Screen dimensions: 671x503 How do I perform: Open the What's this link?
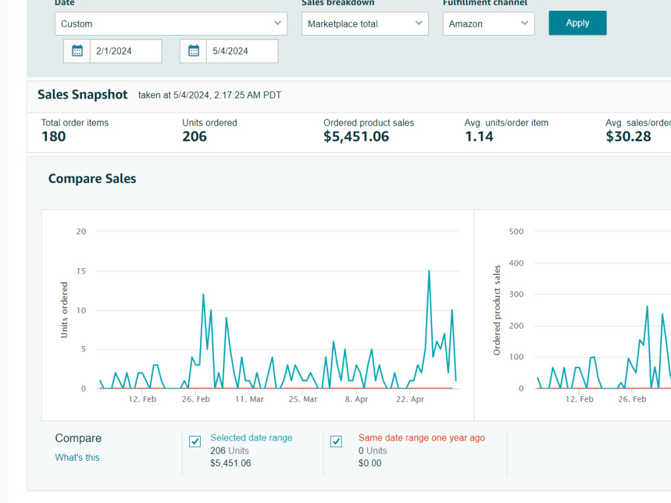pos(77,457)
